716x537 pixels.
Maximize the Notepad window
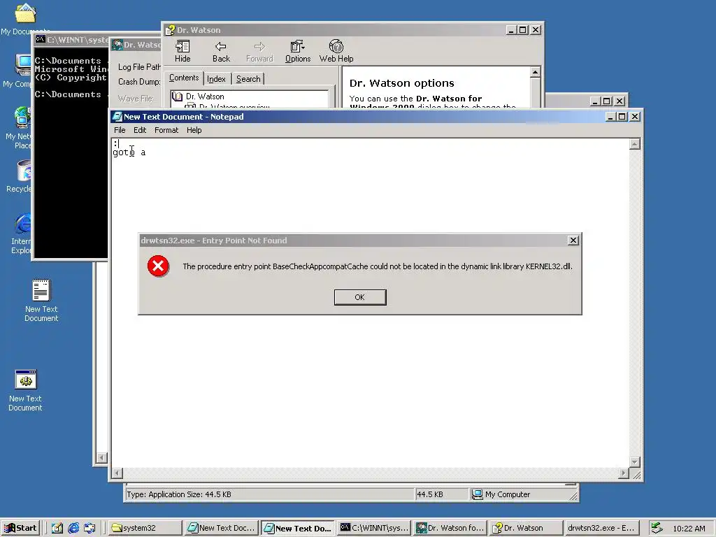pyautogui.click(x=622, y=117)
